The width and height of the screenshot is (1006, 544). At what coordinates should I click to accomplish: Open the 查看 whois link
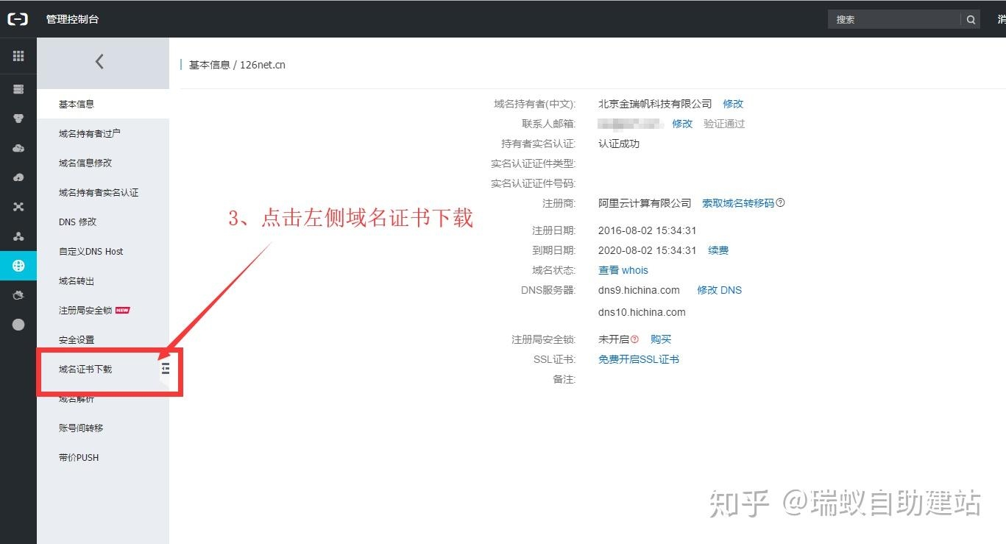pos(623,270)
